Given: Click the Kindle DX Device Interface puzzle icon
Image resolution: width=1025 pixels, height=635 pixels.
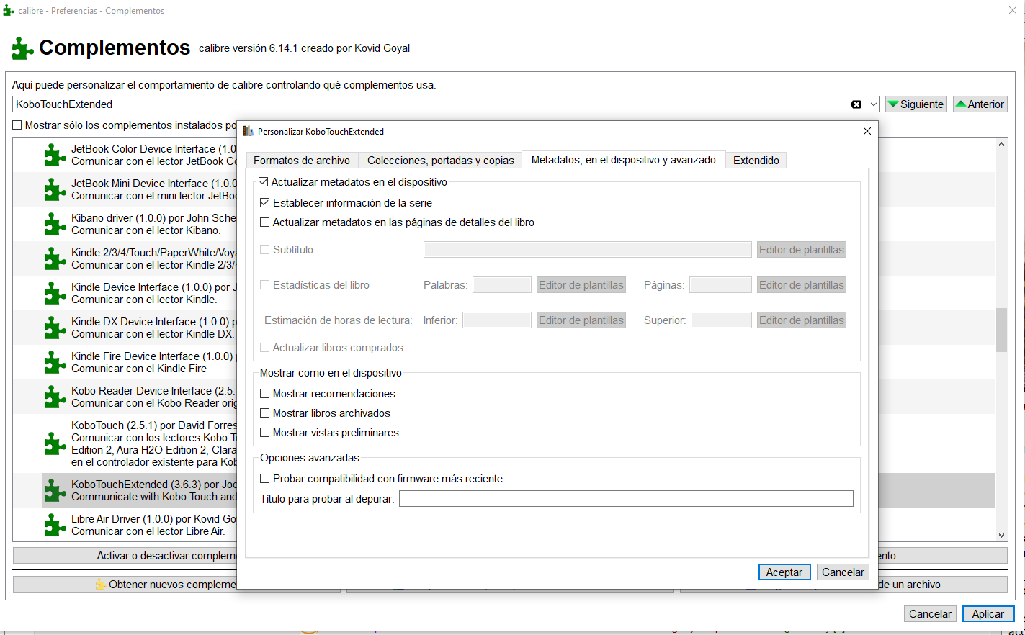Looking at the screenshot, I should pyautogui.click(x=55, y=328).
